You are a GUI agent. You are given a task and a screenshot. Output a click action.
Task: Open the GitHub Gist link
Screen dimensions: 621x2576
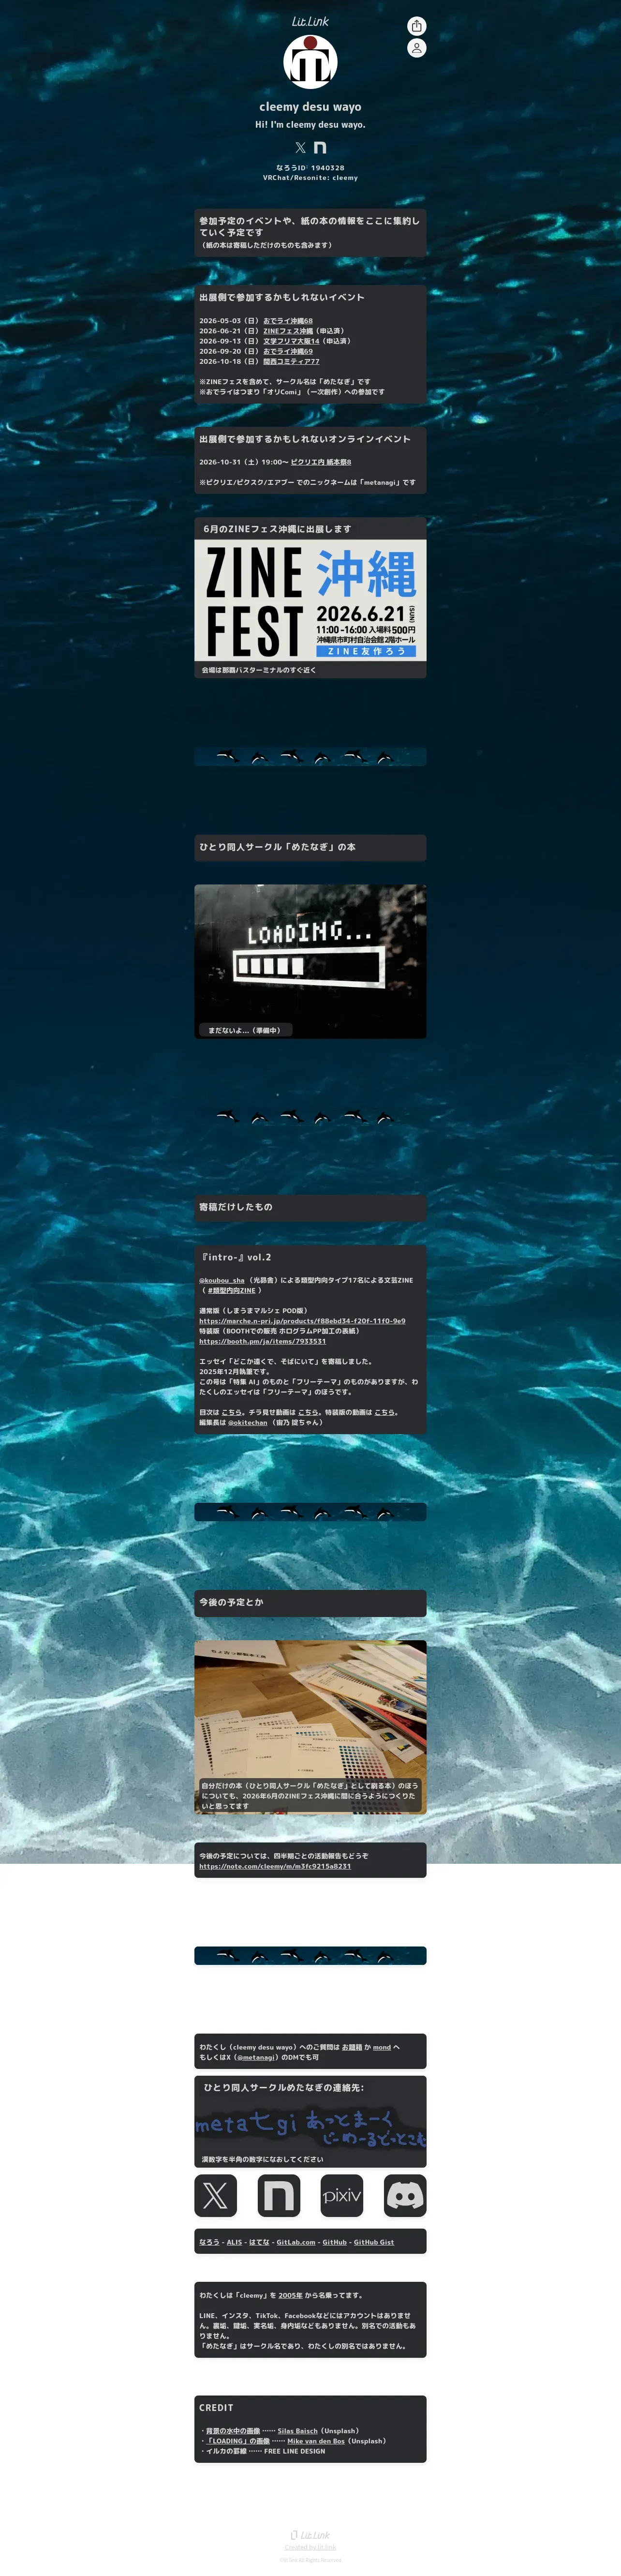point(373,2242)
